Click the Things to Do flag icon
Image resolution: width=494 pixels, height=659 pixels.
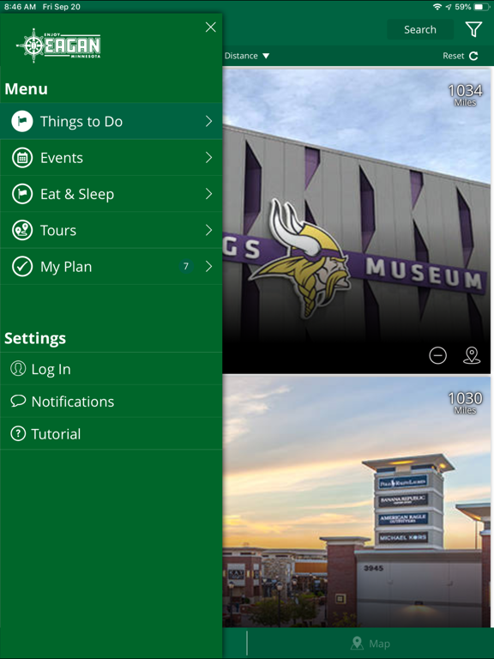click(21, 121)
